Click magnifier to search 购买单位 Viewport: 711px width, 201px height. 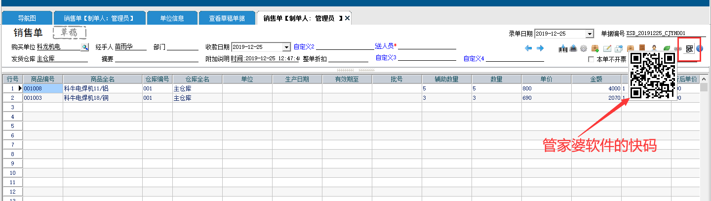pos(84,47)
